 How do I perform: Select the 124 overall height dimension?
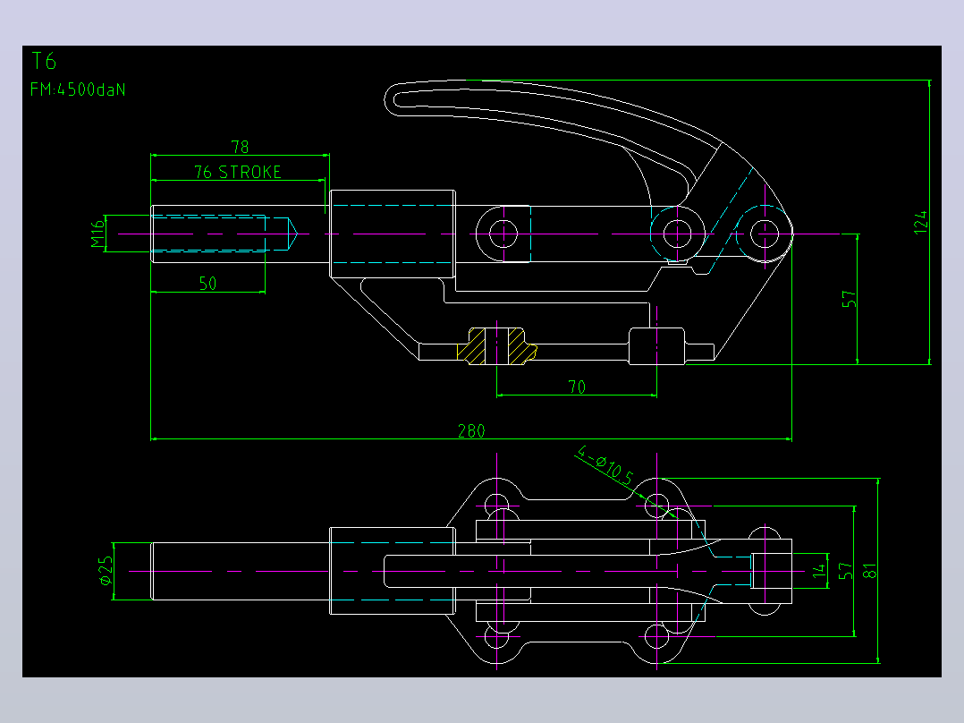click(919, 222)
